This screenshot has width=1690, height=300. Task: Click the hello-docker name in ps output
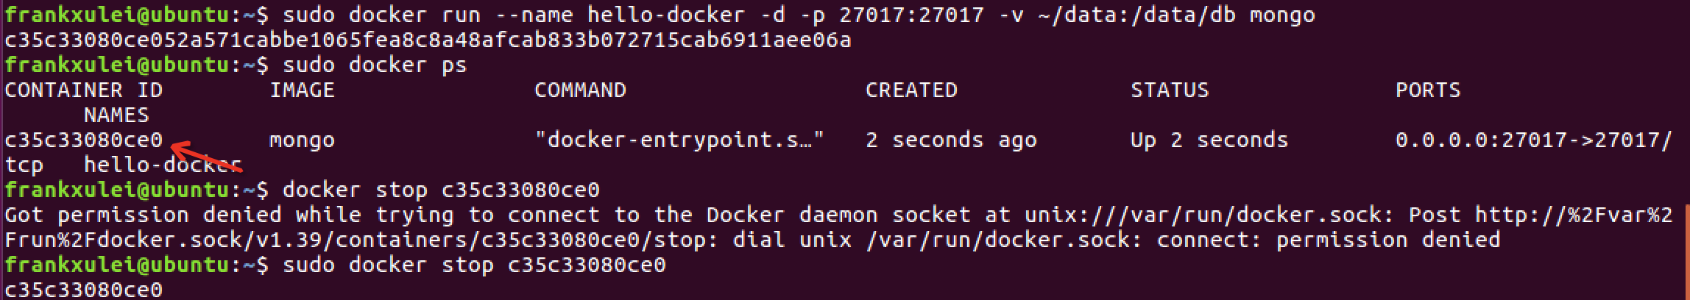163,165
